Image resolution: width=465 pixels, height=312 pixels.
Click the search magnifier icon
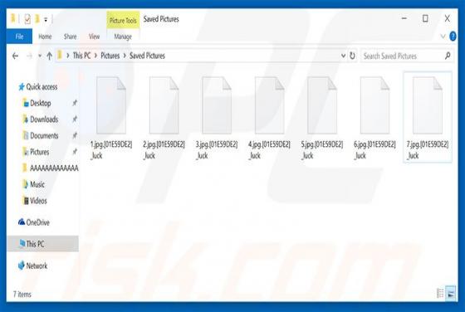click(448, 56)
